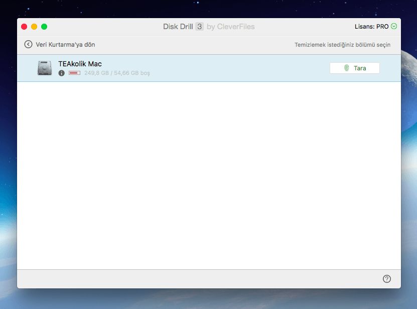This screenshot has height=309, width=417.
Task: Select the TEAkolik Mac volume name
Action: 80,64
